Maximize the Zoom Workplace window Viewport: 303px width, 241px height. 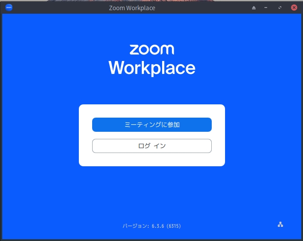coord(280,8)
